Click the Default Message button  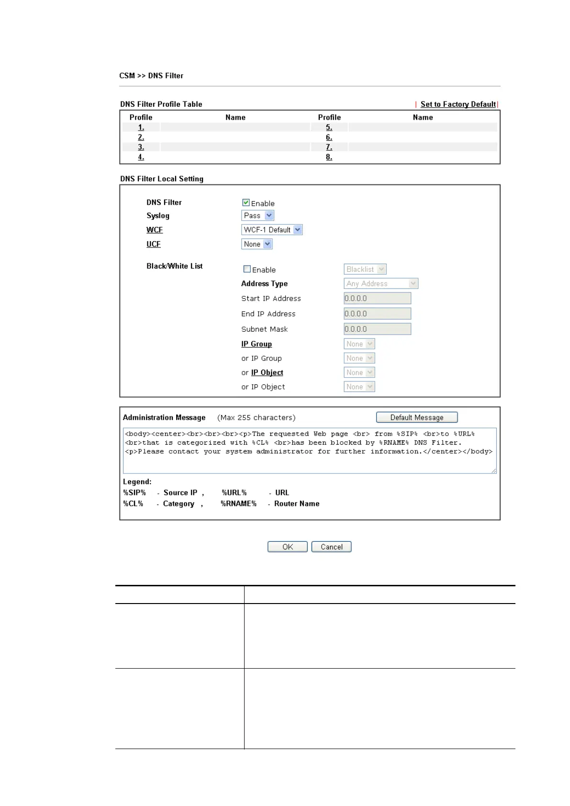(417, 417)
